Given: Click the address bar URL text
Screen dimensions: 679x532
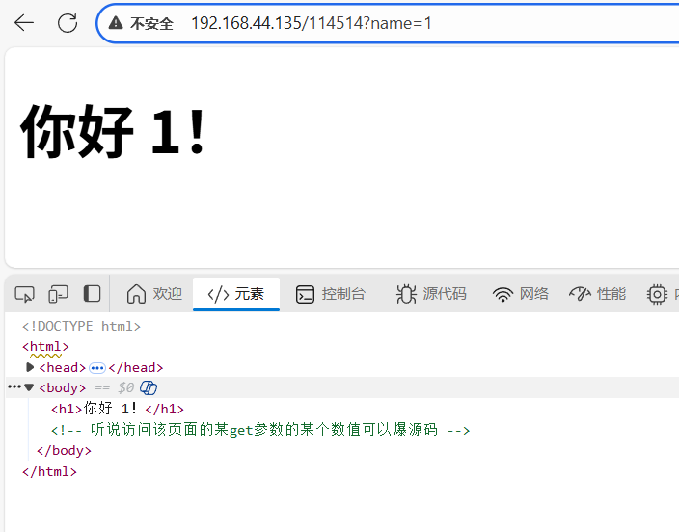Looking at the screenshot, I should [x=312, y=23].
